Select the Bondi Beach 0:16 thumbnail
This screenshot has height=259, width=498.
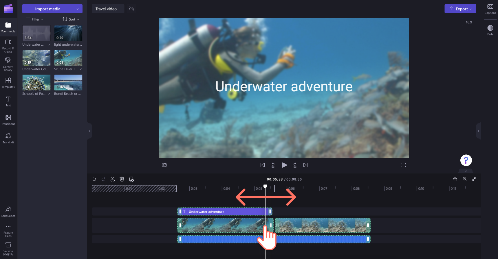(68, 82)
